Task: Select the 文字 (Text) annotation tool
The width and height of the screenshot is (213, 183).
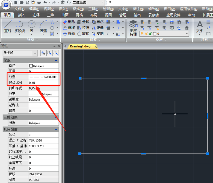Action: click(x=200, y=27)
